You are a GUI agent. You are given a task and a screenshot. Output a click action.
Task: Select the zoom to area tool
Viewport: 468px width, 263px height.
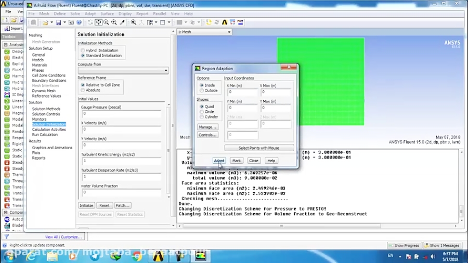[x=114, y=22]
